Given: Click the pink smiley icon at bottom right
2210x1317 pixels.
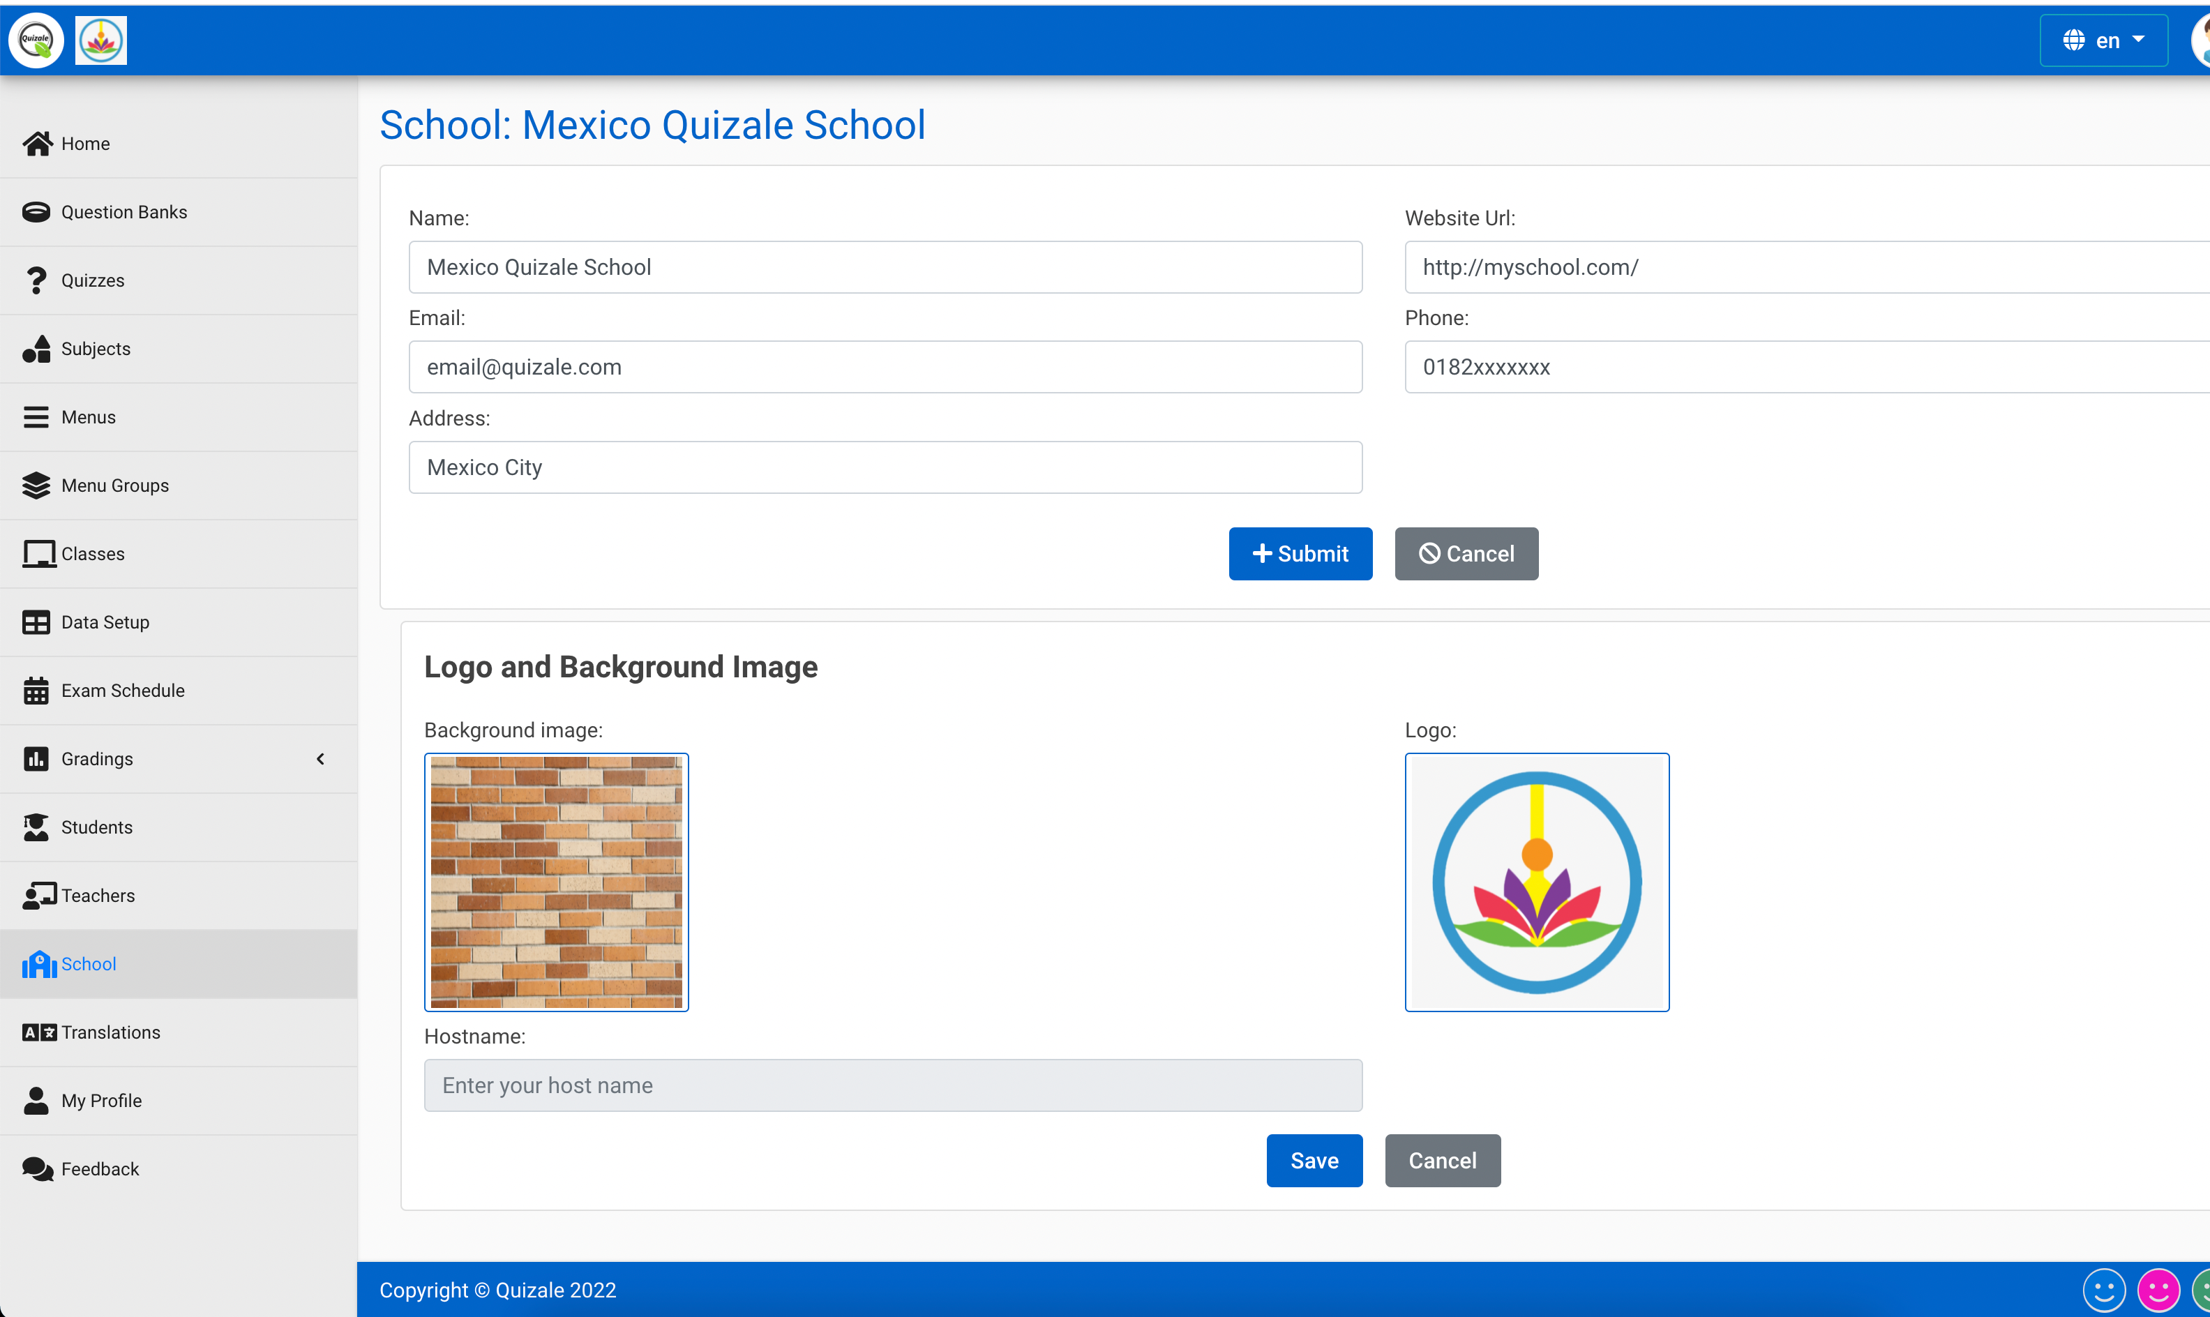Looking at the screenshot, I should pos(2158,1290).
